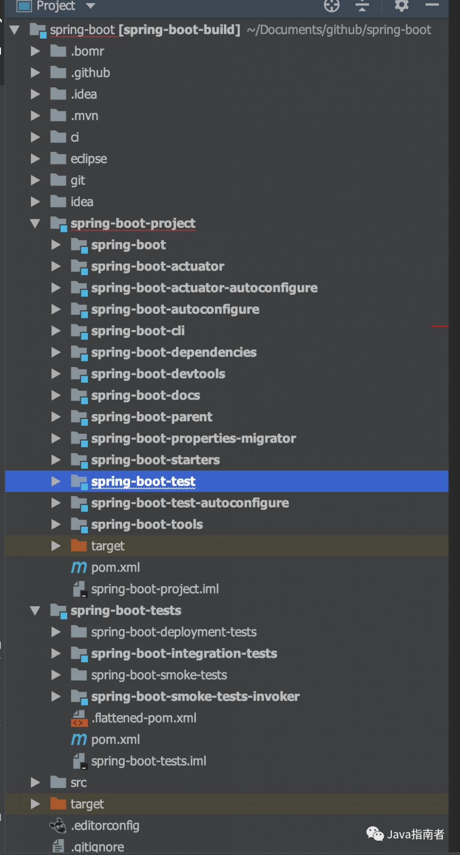Screen dimensions: 460x855
Task: Click the git folder icon
Action: (58, 180)
